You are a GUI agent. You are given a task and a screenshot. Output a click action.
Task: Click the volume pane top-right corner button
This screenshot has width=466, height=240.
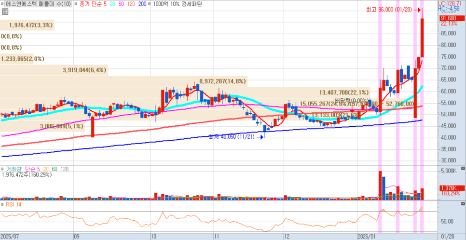coord(463,168)
